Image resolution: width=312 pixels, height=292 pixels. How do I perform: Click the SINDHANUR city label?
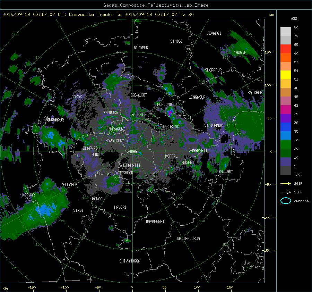click(214, 125)
